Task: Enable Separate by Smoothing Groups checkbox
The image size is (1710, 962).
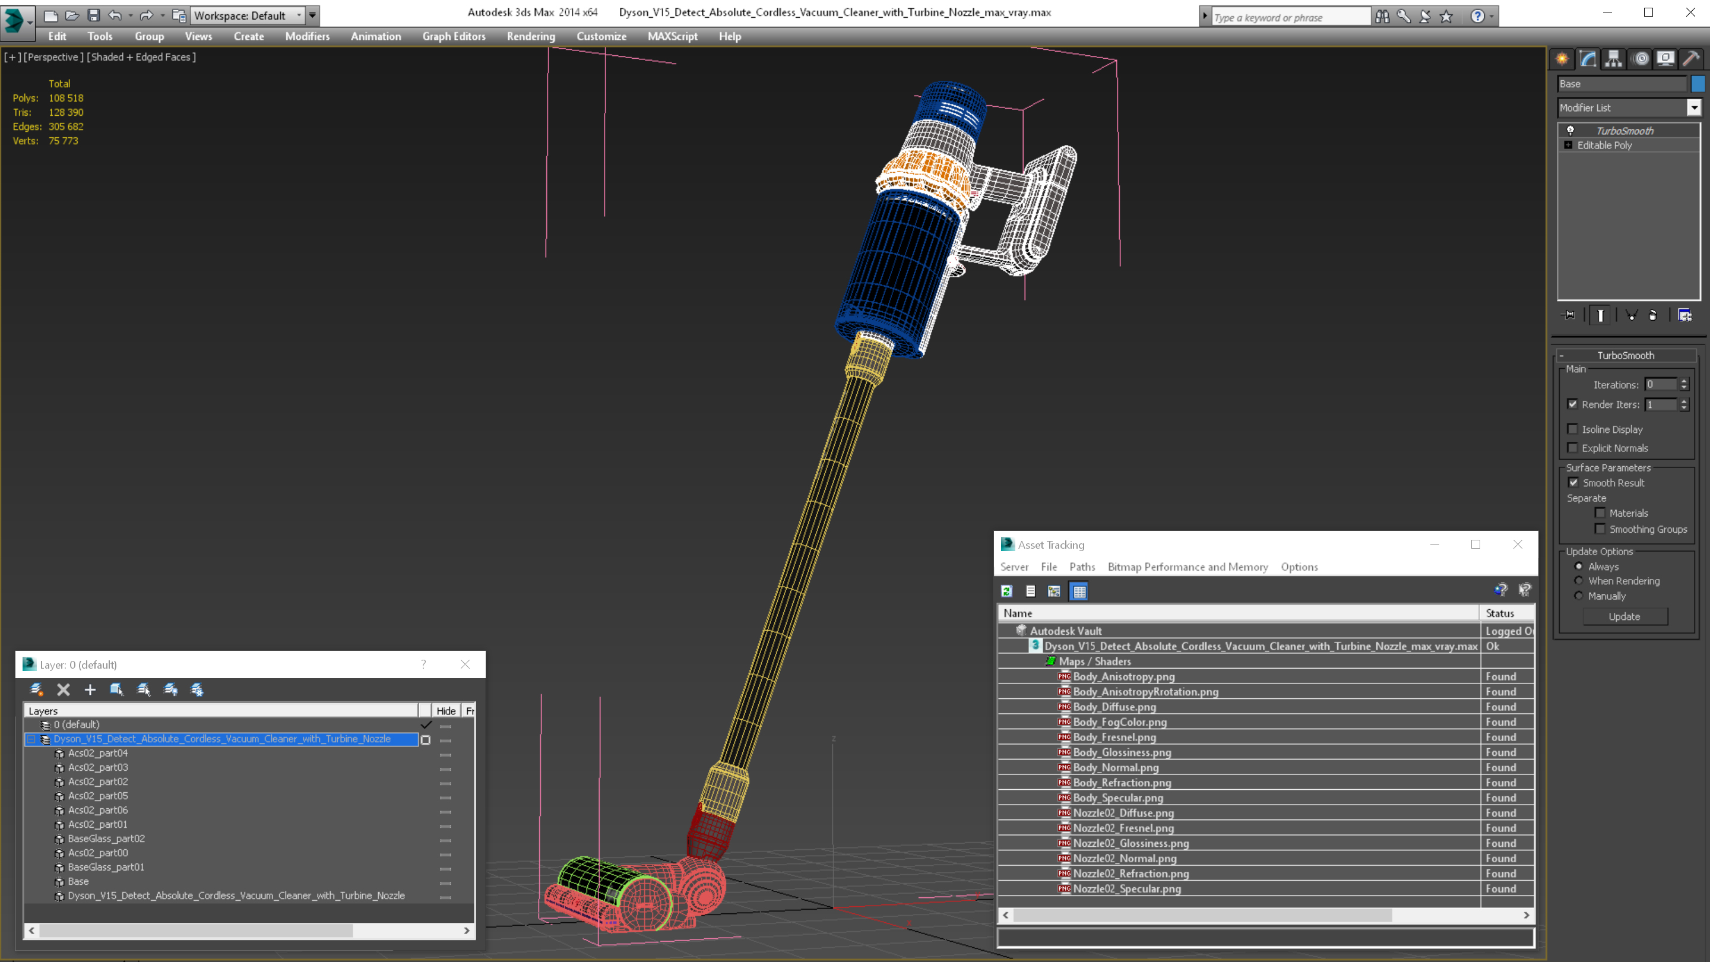Action: tap(1601, 529)
